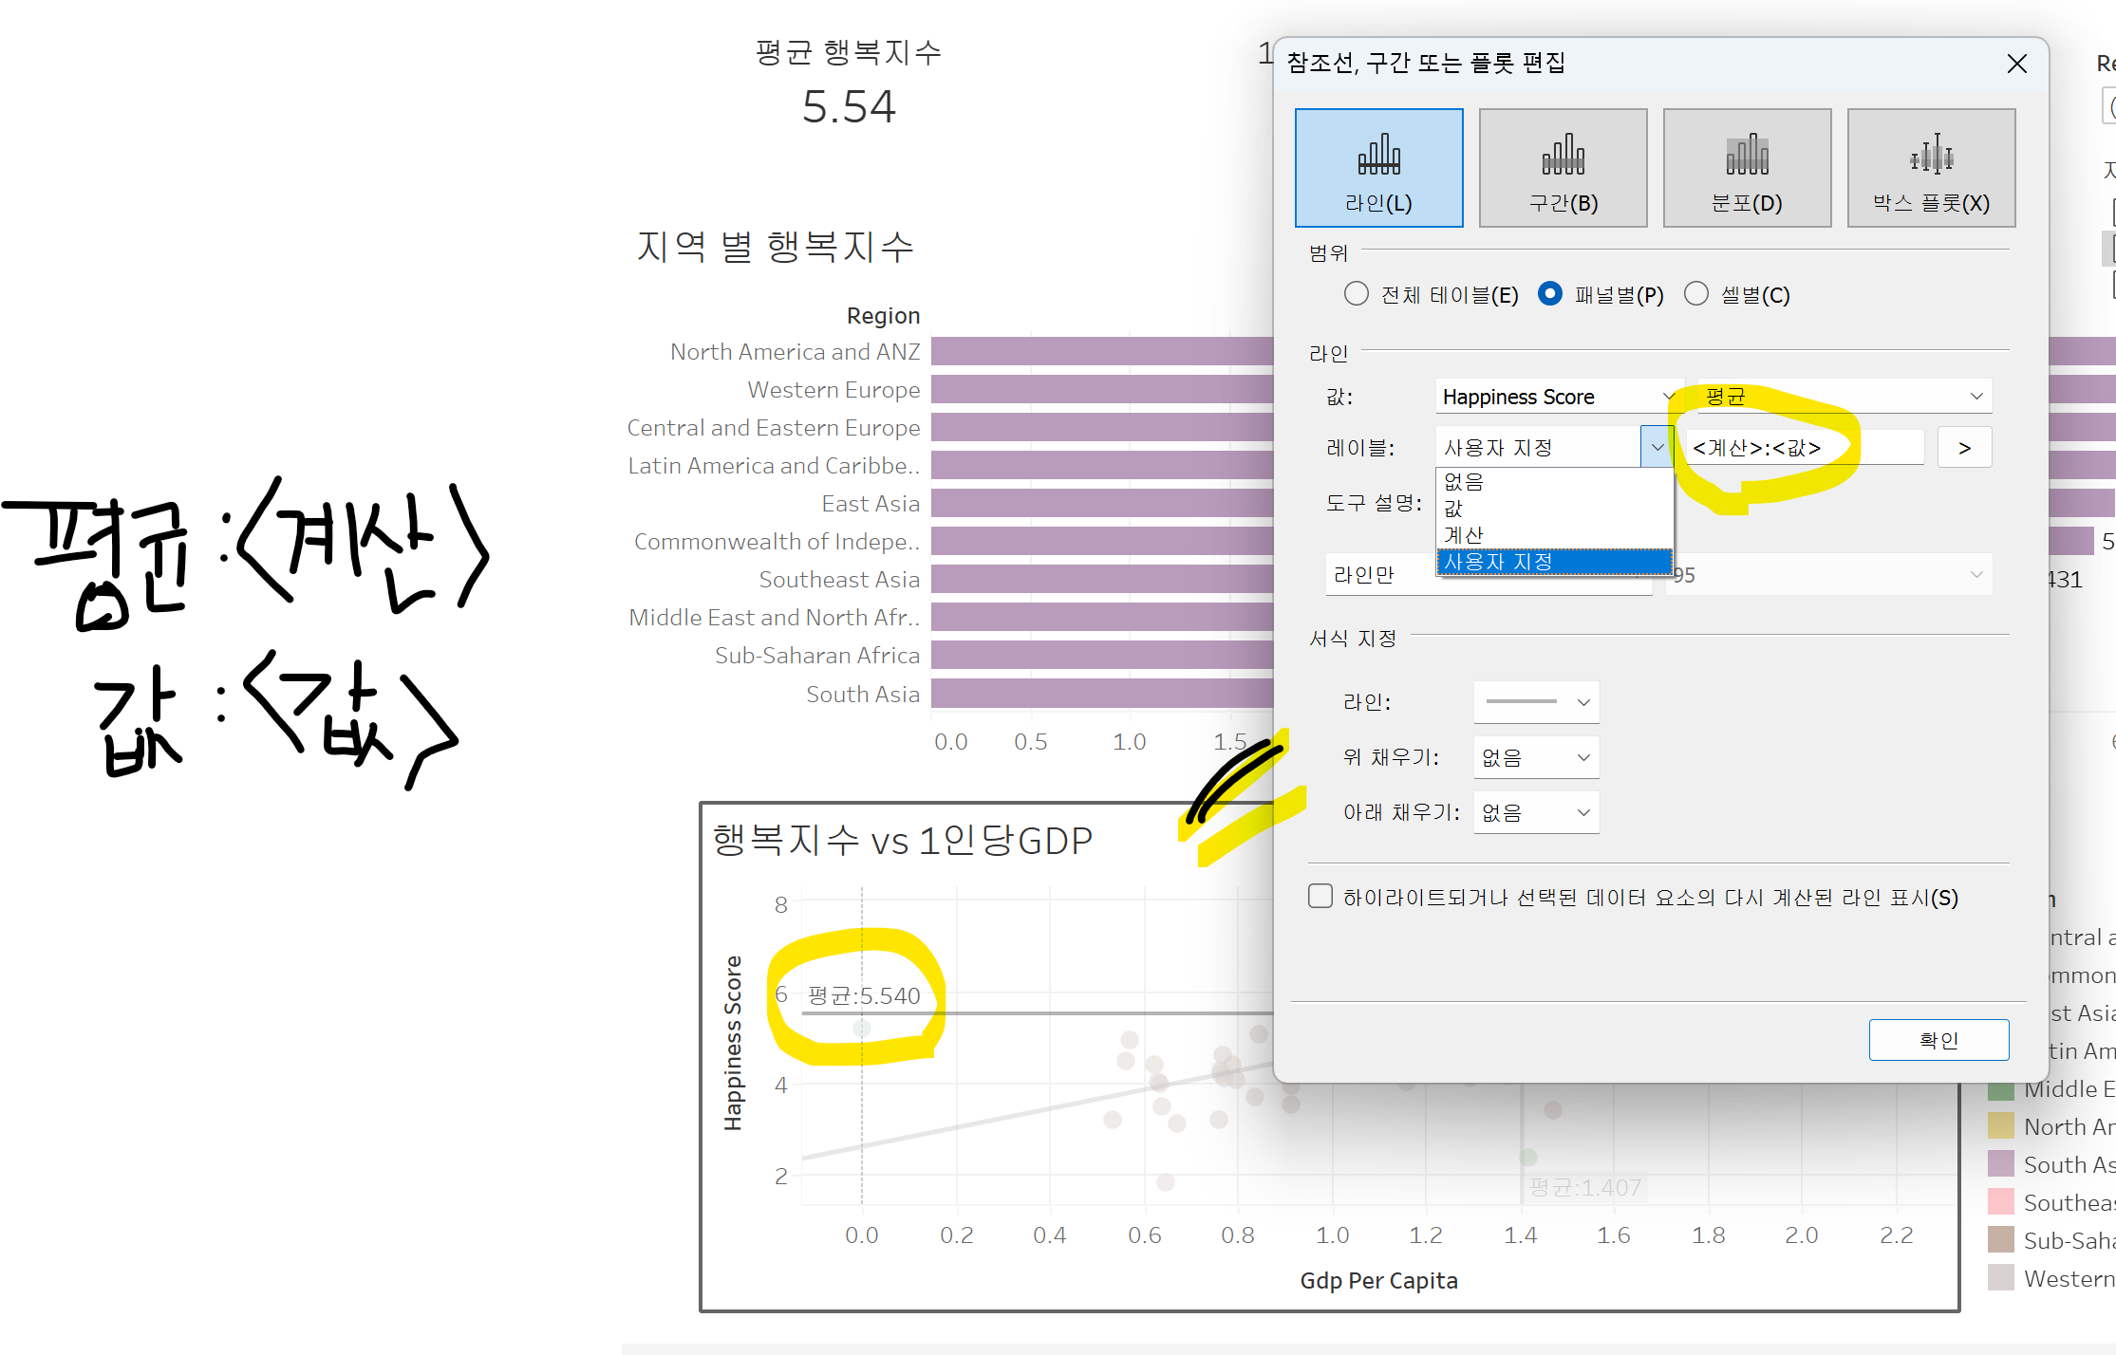
Task: Open the 평균 aggregation dropdown
Action: coord(1844,397)
